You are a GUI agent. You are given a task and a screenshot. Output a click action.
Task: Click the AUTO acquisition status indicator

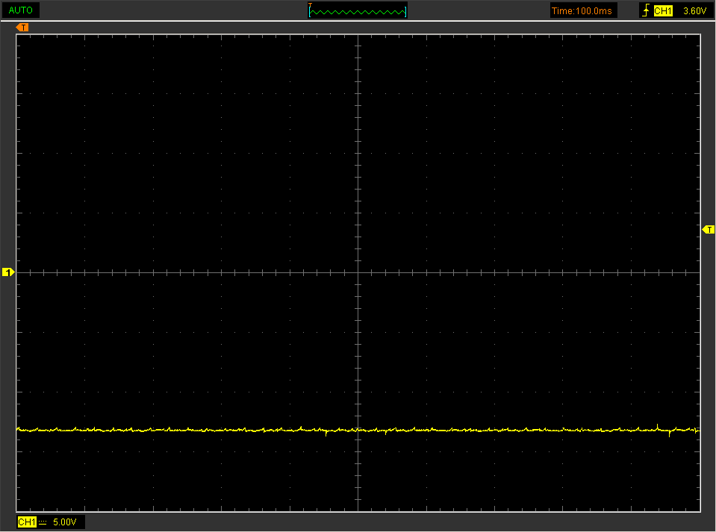coord(20,10)
